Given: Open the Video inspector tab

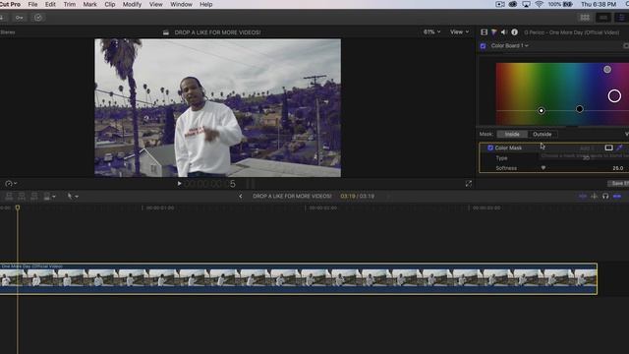Looking at the screenshot, I should (x=485, y=32).
